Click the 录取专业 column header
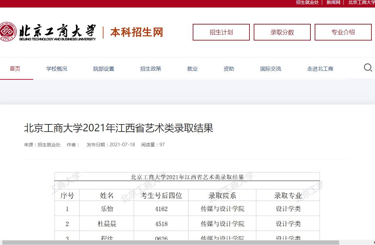375x245 pixels. (x=288, y=195)
